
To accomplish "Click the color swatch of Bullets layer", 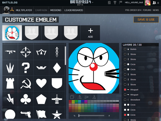I will [125, 49].
